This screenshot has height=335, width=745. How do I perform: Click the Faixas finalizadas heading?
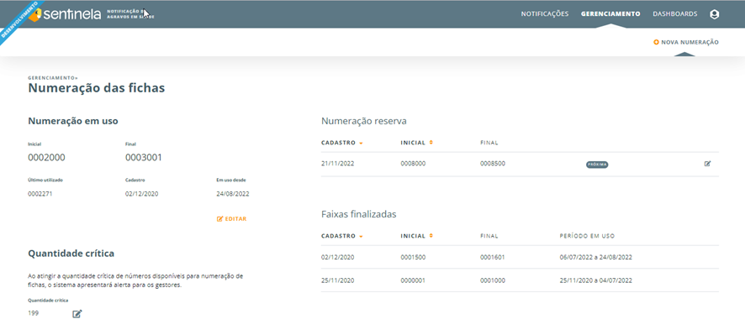click(359, 214)
